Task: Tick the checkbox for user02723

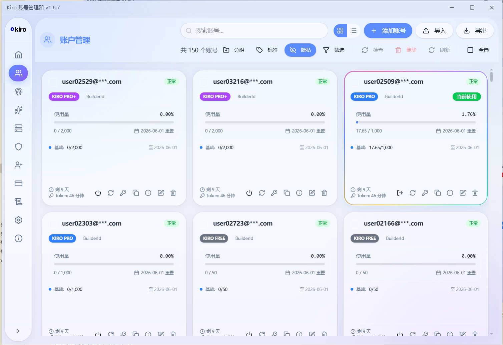Action: [x=204, y=224]
